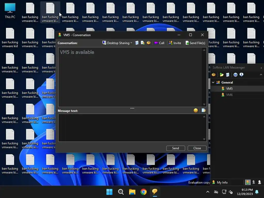
Task: Open My Info in the messenger panel
Action: [x=220, y=182]
